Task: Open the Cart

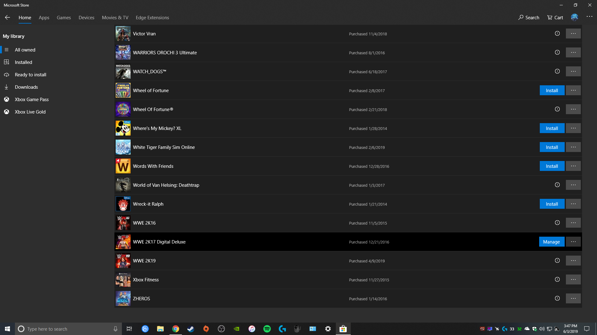Action: point(555,17)
